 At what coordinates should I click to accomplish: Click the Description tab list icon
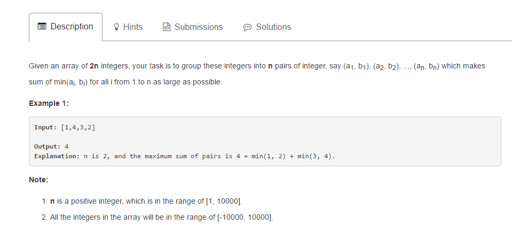42,27
